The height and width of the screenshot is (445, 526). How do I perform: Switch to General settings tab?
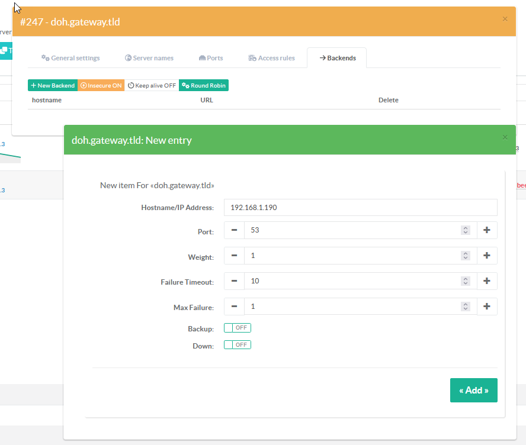click(x=70, y=58)
